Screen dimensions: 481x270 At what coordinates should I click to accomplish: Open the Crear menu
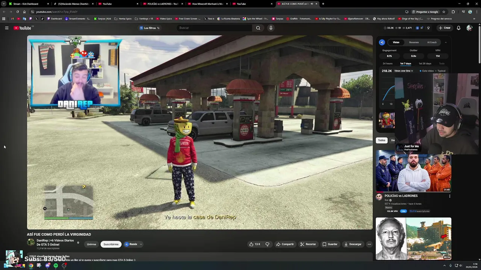point(445,28)
